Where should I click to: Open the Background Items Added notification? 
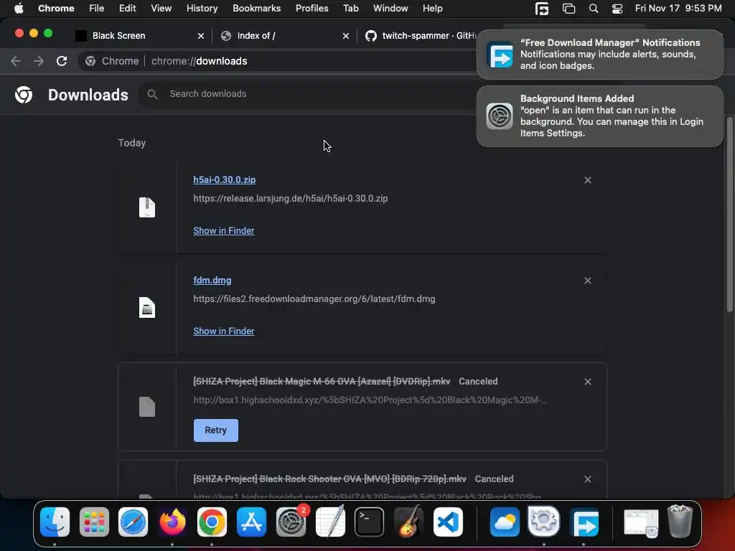[x=599, y=116]
